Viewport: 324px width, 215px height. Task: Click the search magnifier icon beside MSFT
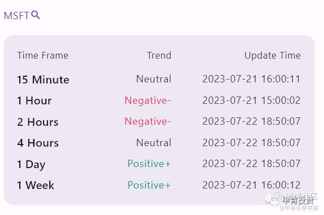(x=36, y=15)
